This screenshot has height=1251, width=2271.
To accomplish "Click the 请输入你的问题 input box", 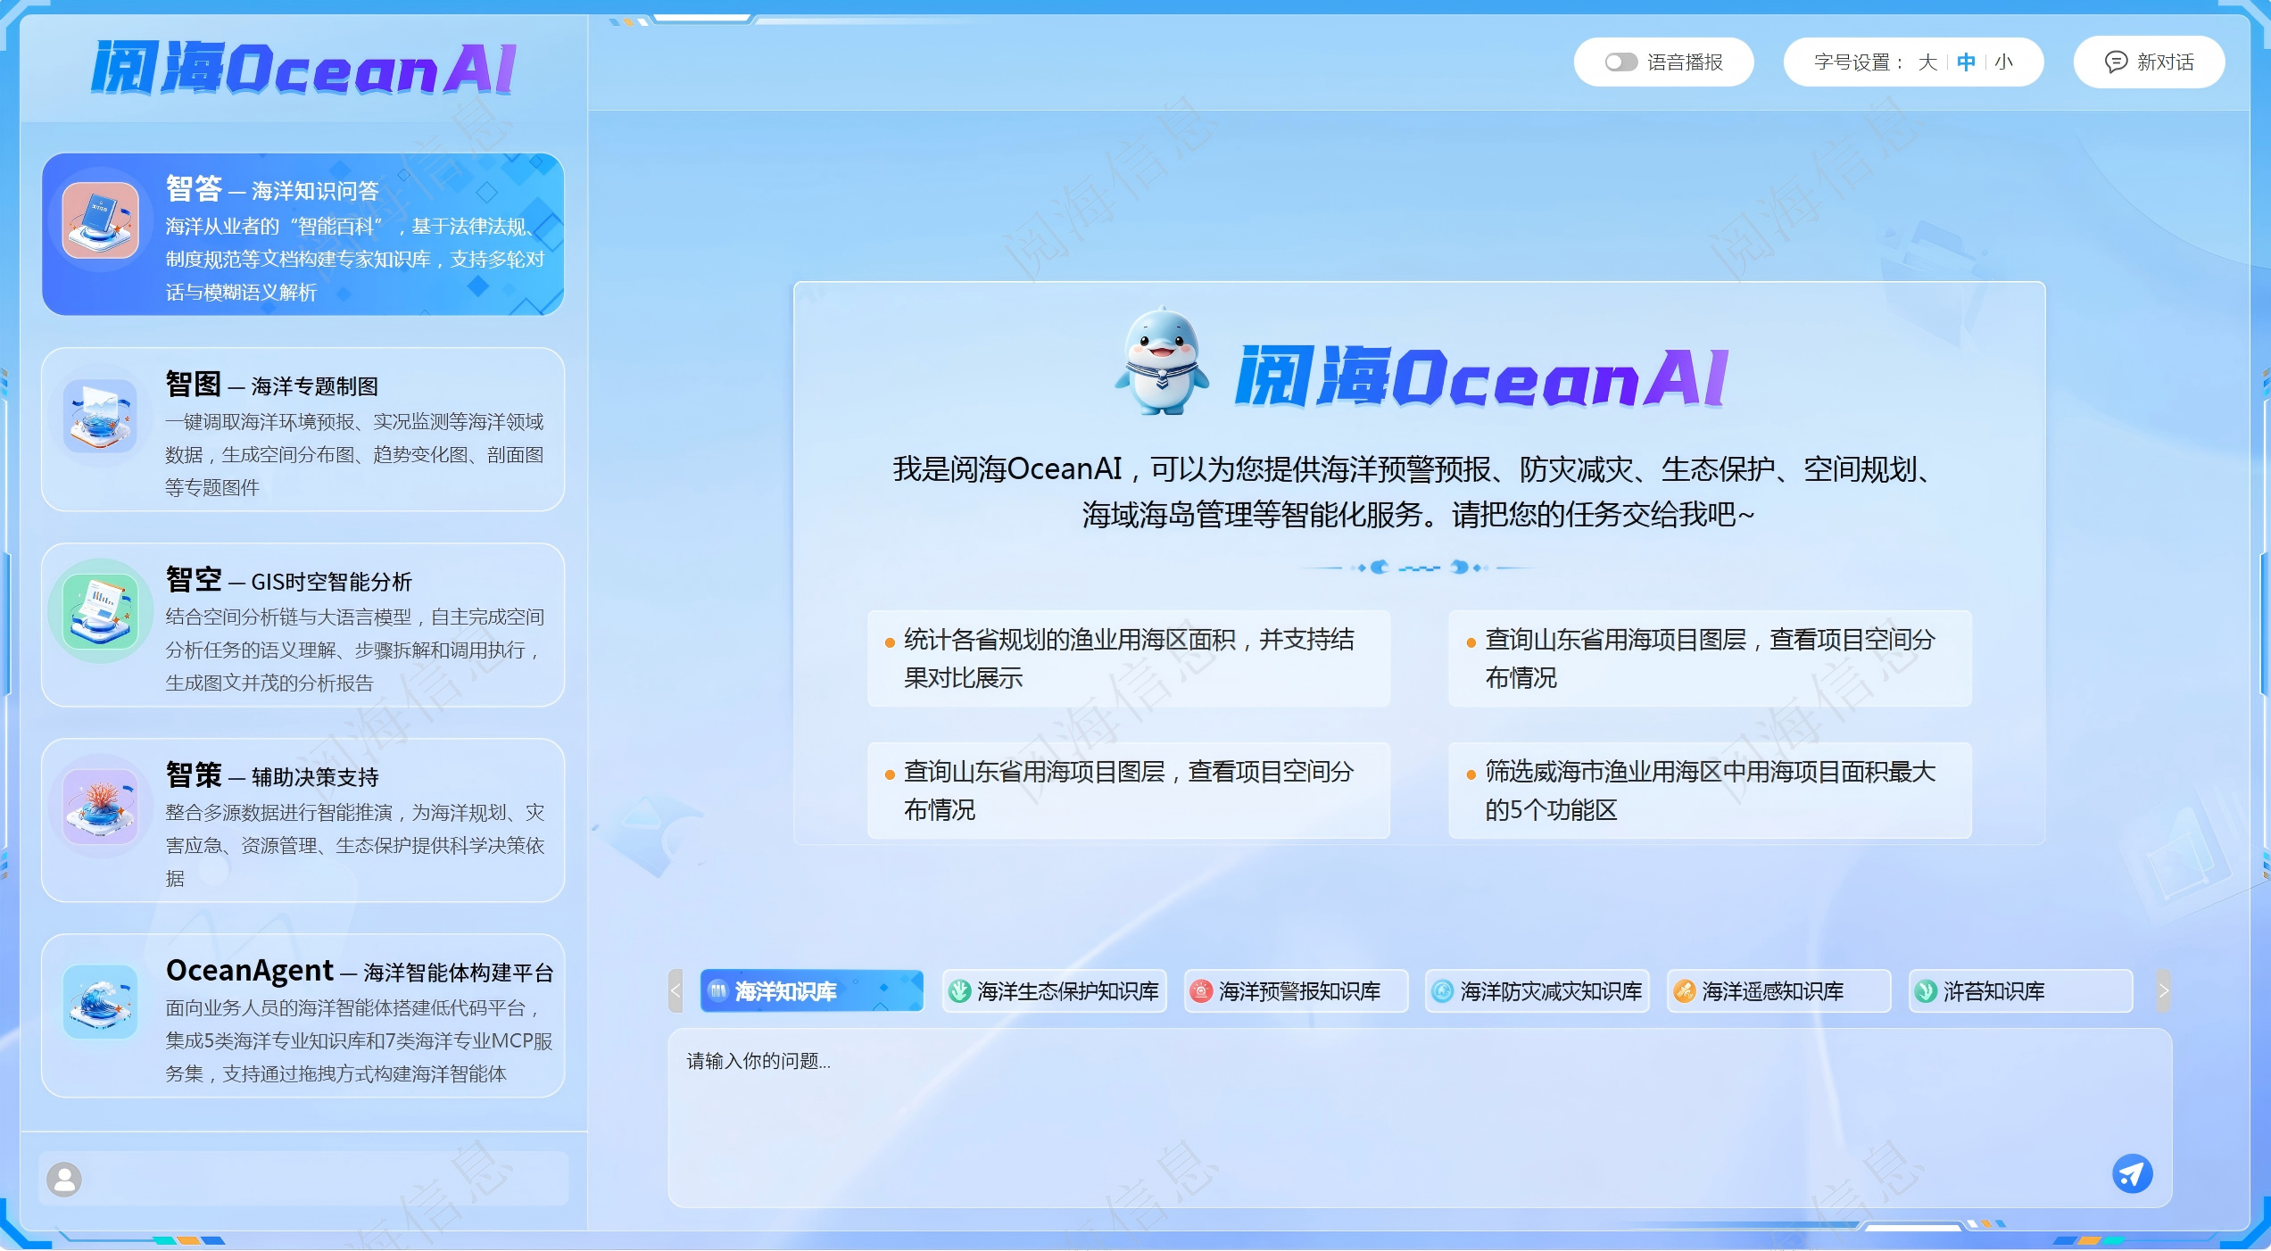I will point(1420,1118).
